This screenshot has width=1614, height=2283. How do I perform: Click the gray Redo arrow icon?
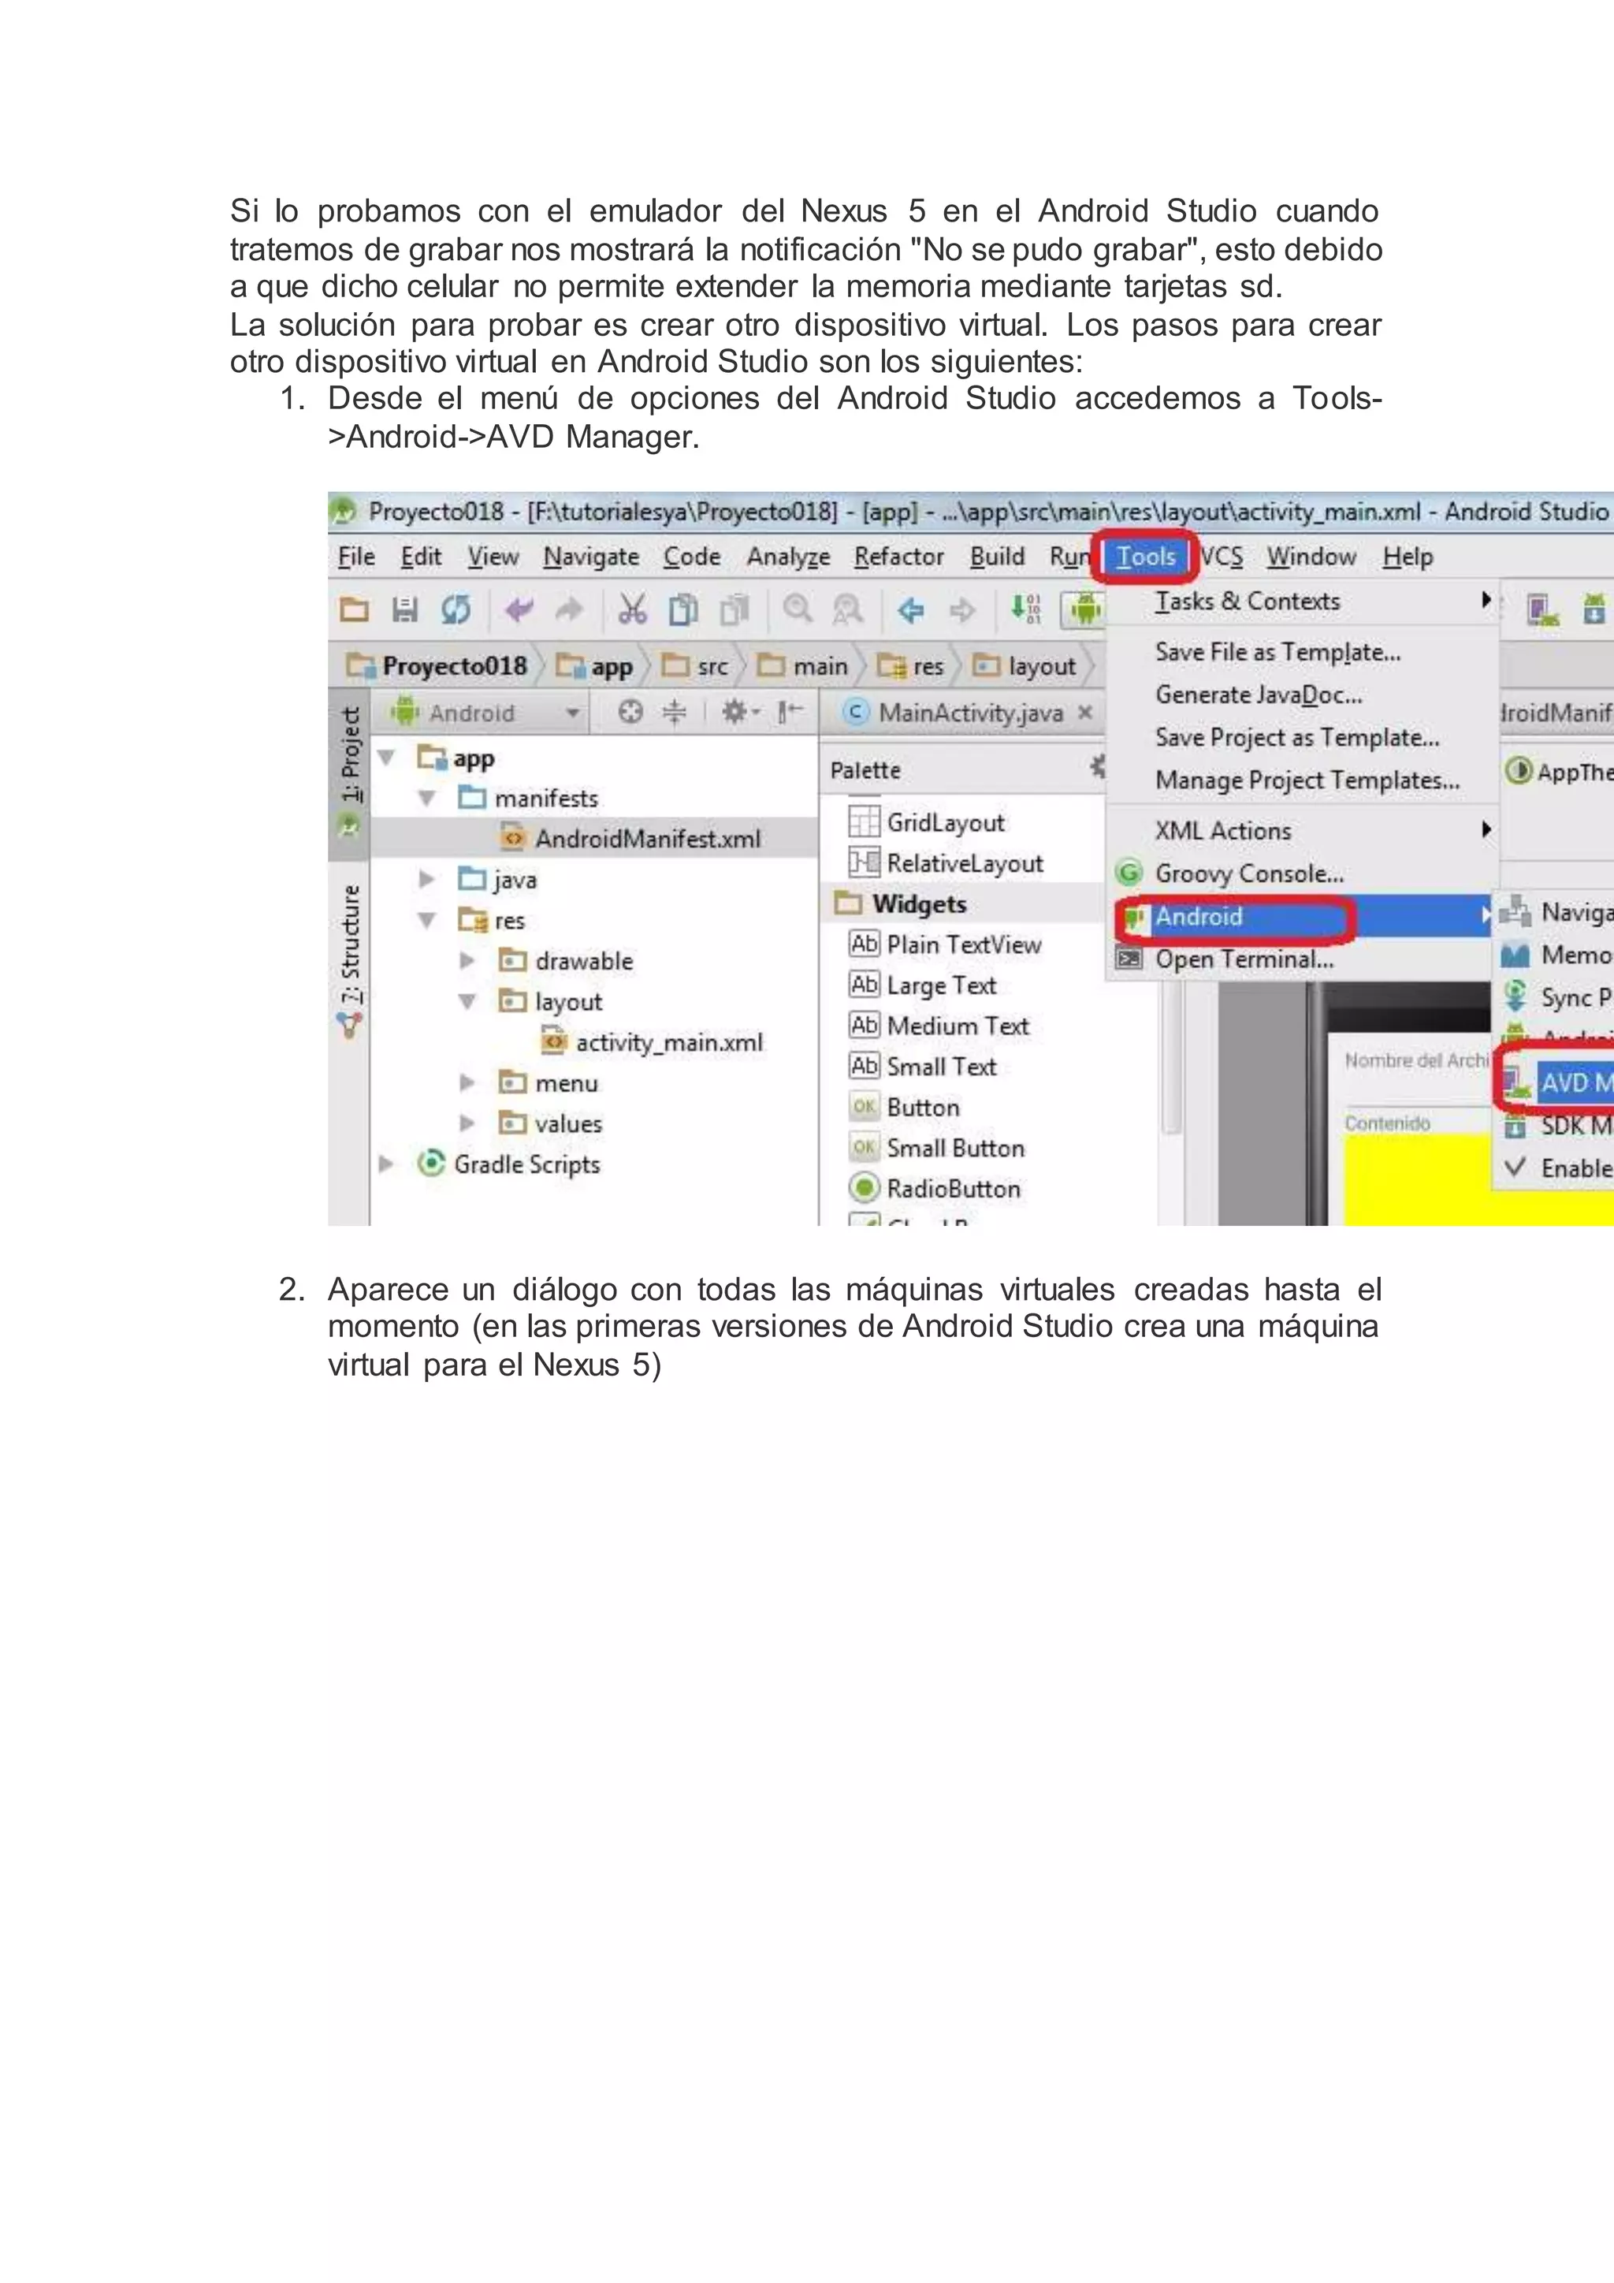tap(568, 609)
